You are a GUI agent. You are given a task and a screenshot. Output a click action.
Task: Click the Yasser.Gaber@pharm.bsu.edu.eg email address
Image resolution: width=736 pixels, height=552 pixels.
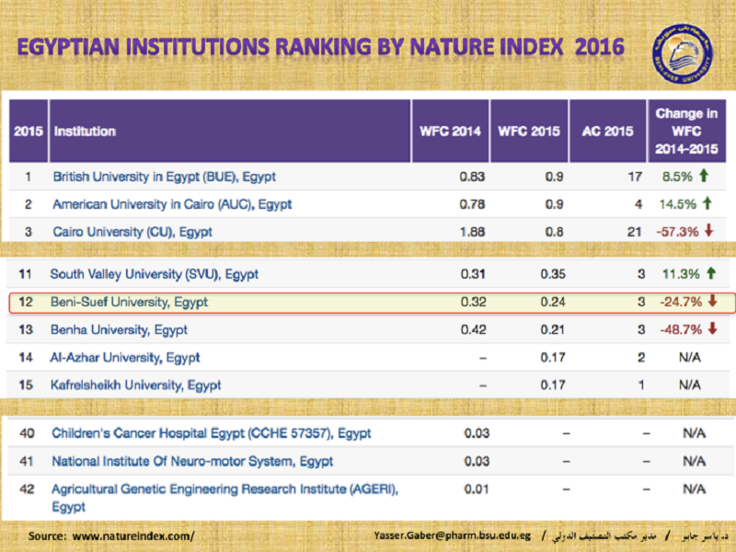453,535
